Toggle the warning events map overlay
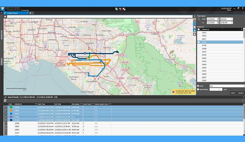 click(194, 31)
